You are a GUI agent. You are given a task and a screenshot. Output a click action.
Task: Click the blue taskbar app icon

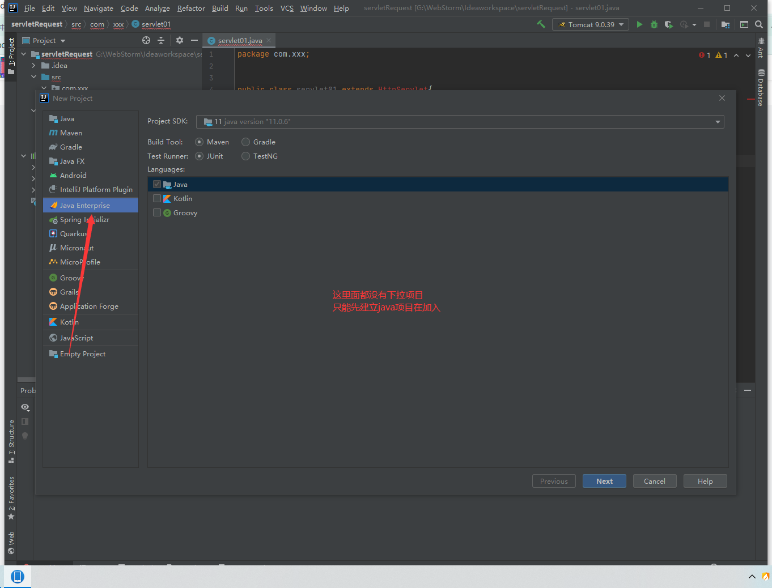[x=18, y=577]
